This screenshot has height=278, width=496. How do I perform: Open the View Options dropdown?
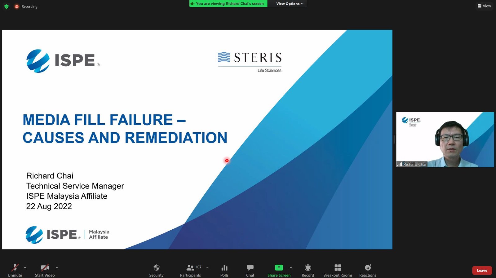pos(290,4)
